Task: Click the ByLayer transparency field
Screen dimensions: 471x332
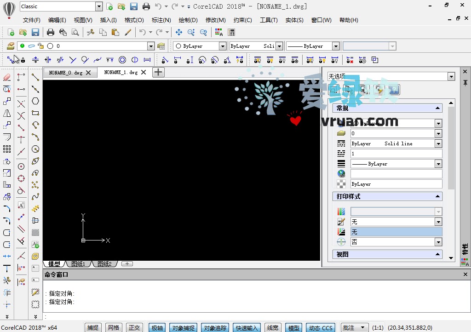Action: [396, 184]
